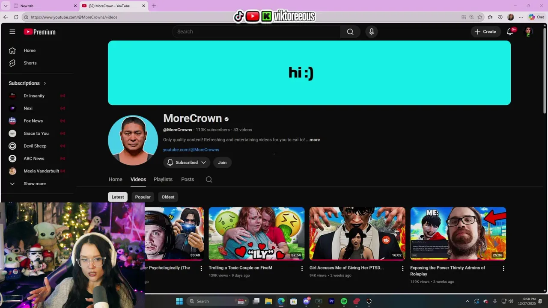This screenshot has width=548, height=308.
Task: Open the tab search dropdown arrow
Action: [x=6, y=6]
